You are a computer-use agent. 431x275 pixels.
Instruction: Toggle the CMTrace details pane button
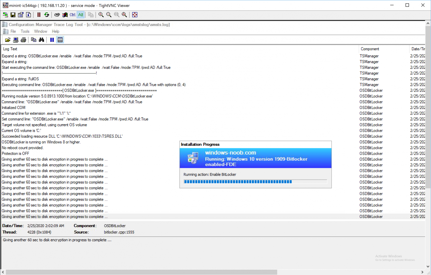click(60, 40)
